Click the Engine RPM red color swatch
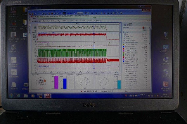Image resolution: width=187 pixels, height=124 pixels. [x=124, y=49]
